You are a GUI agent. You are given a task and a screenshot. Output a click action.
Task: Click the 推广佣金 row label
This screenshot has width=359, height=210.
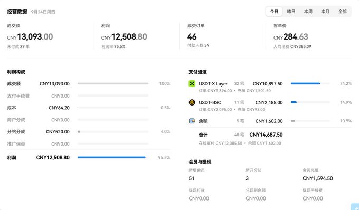[x=16, y=144]
